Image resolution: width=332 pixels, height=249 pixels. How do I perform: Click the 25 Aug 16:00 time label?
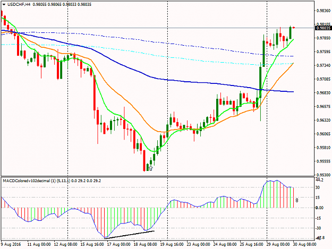252,244
